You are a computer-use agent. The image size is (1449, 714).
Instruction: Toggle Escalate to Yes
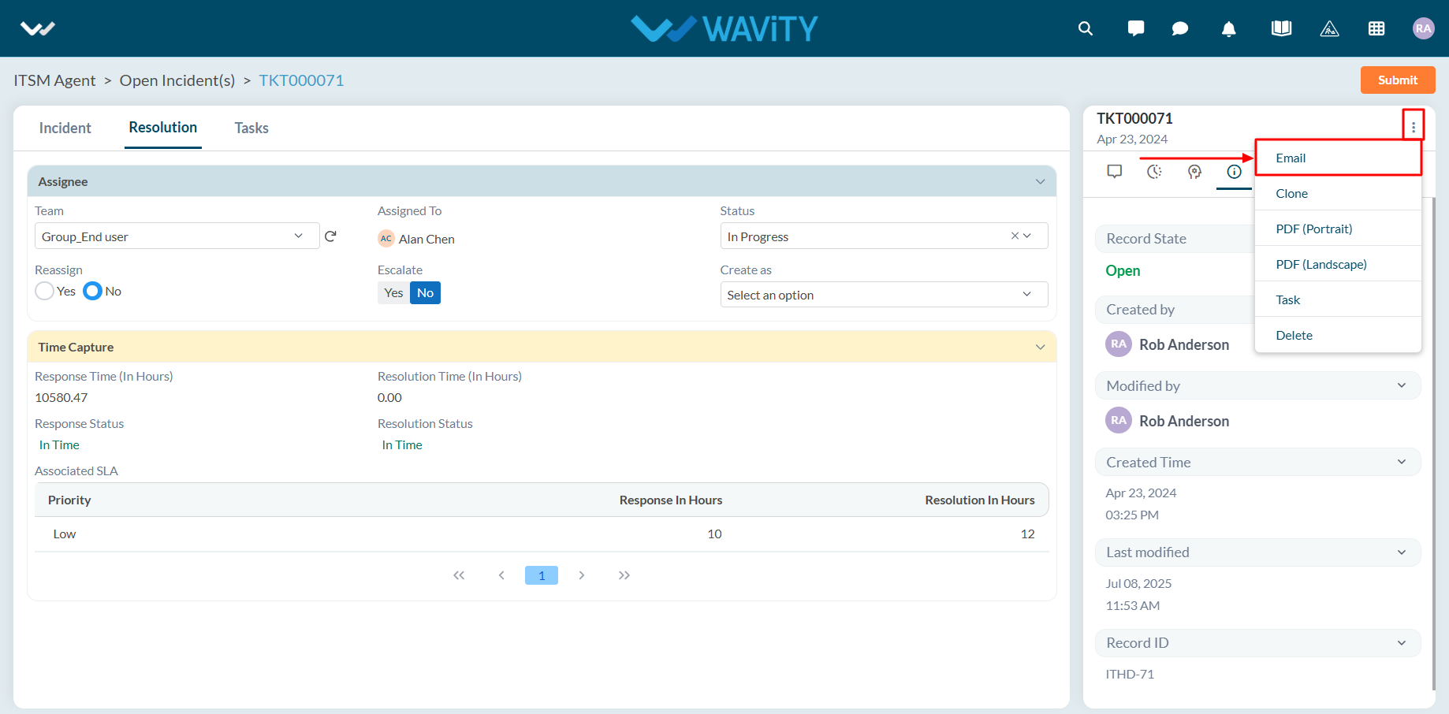coord(393,293)
